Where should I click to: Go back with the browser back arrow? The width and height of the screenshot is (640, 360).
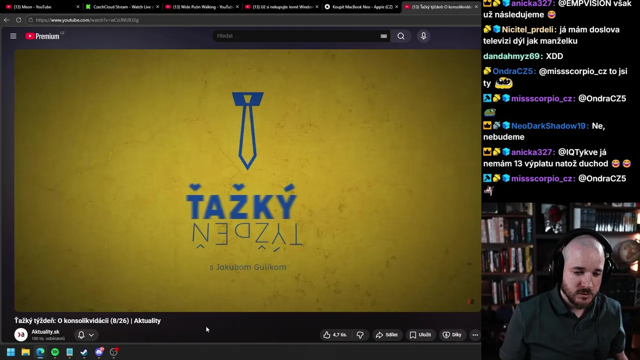[x=6, y=20]
